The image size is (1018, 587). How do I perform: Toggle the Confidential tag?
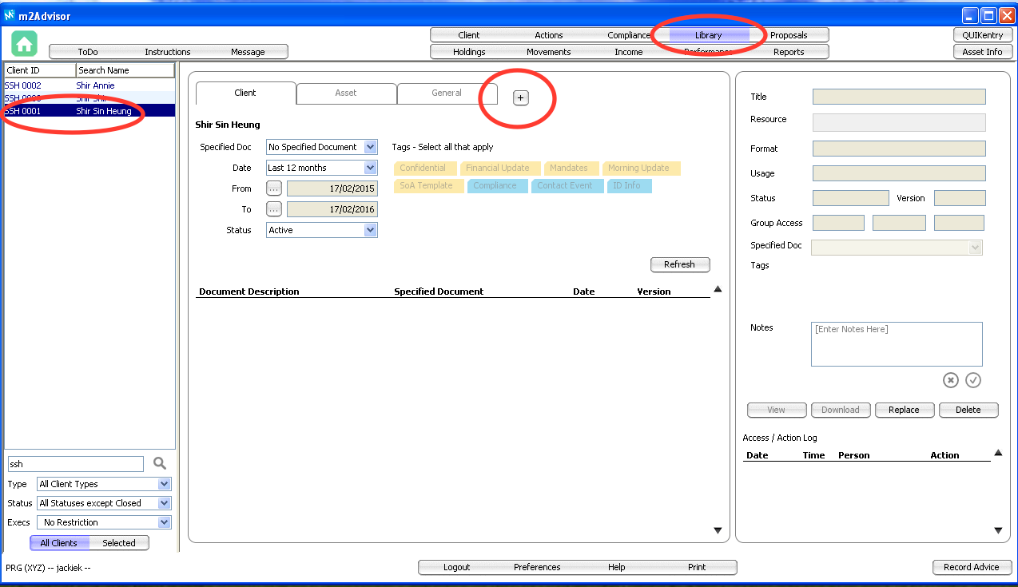424,169
